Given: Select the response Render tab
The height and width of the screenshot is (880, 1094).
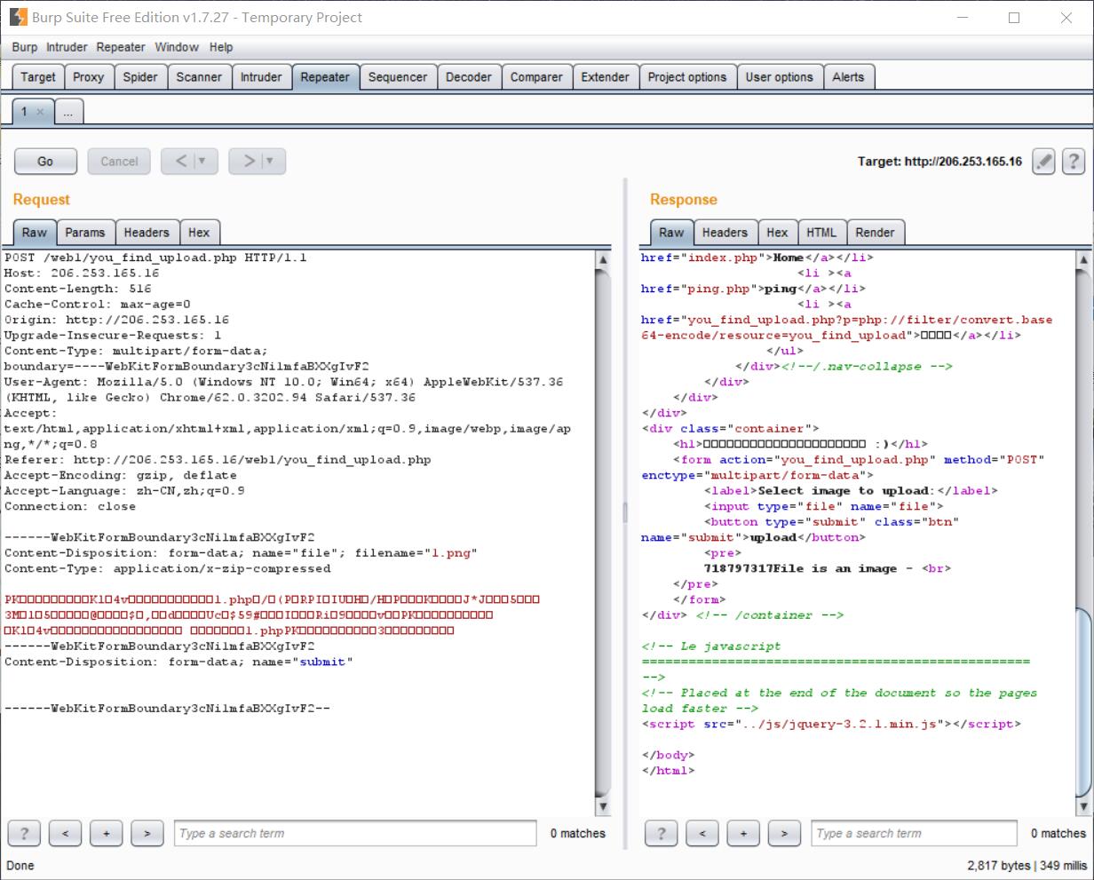Looking at the screenshot, I should tap(875, 233).
